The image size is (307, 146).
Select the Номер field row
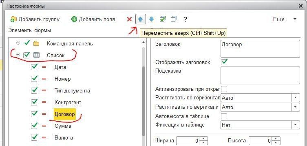point(63,79)
